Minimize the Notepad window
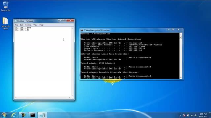Viewport: 211px width, 118px height. pyautogui.click(x=60, y=20)
